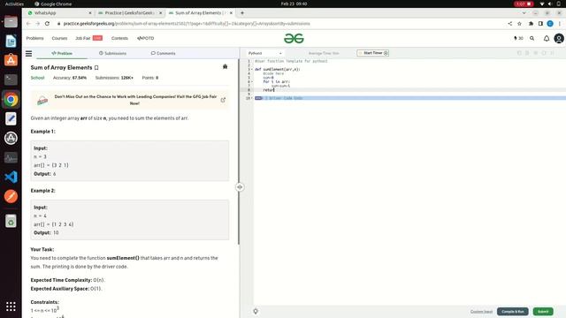Submit the solution
Image resolution: width=566 pixels, height=318 pixels.
click(543, 312)
